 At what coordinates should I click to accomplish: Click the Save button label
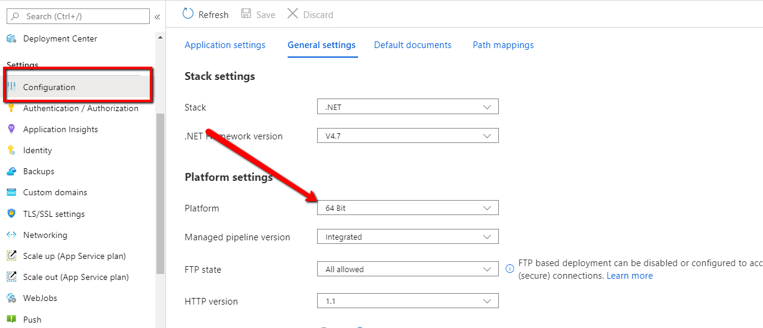pos(265,14)
